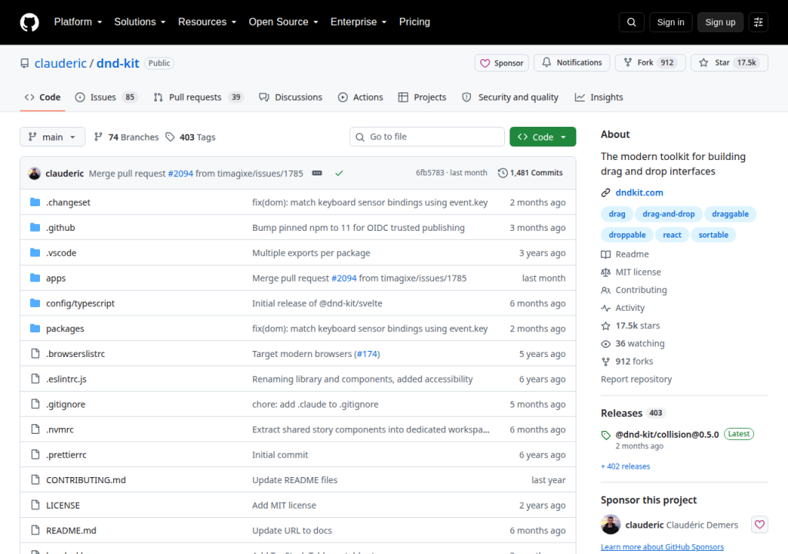The height and width of the screenshot is (554, 788).
Task: Click clauderic's avatar in latest commit row
Action: [34, 173]
